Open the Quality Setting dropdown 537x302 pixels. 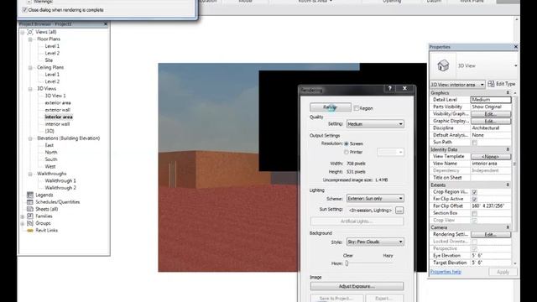pos(375,124)
